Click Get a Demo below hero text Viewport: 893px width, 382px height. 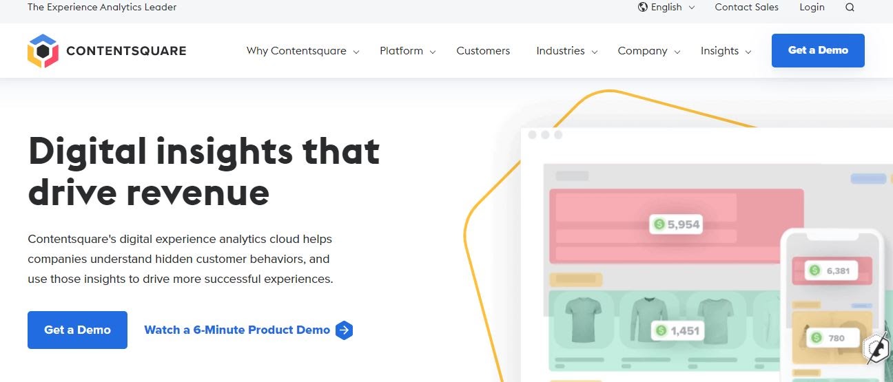click(77, 330)
